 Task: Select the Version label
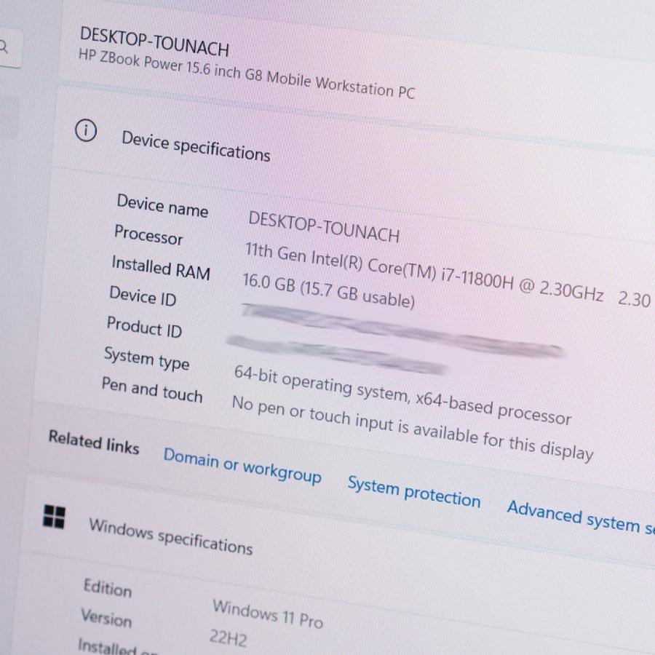coord(106,618)
